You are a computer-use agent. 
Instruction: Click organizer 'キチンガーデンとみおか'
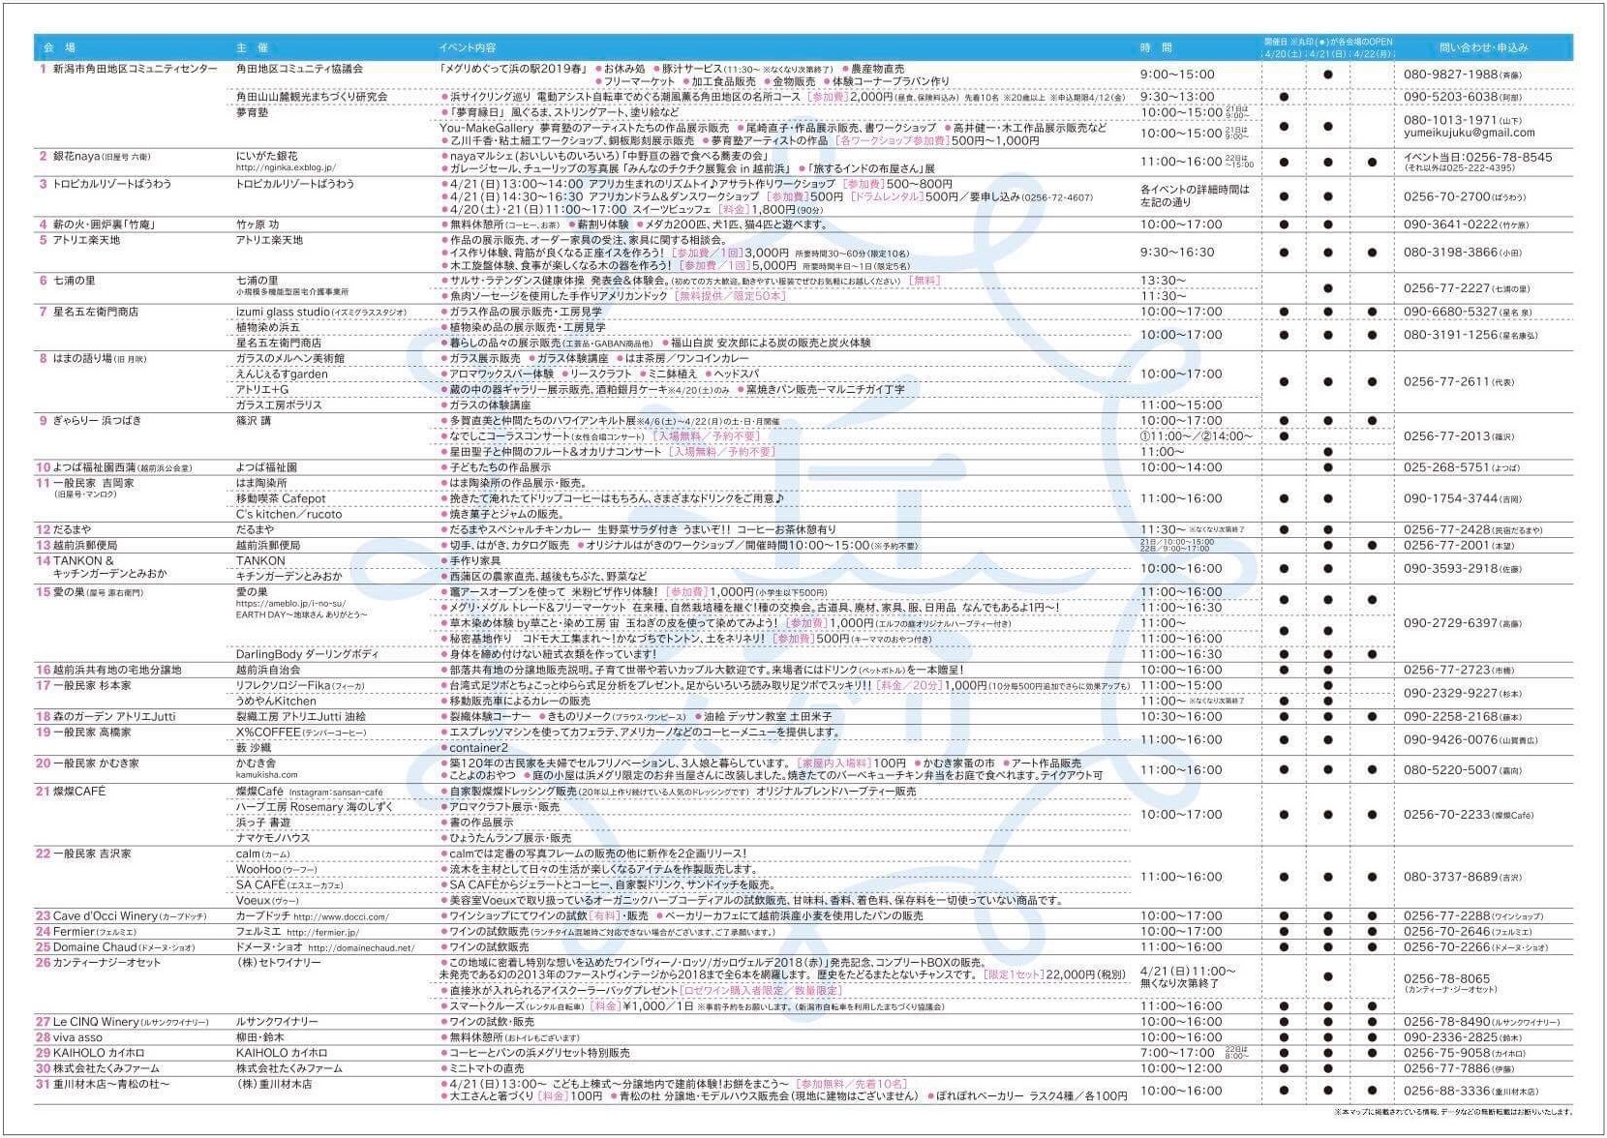coord(289,576)
